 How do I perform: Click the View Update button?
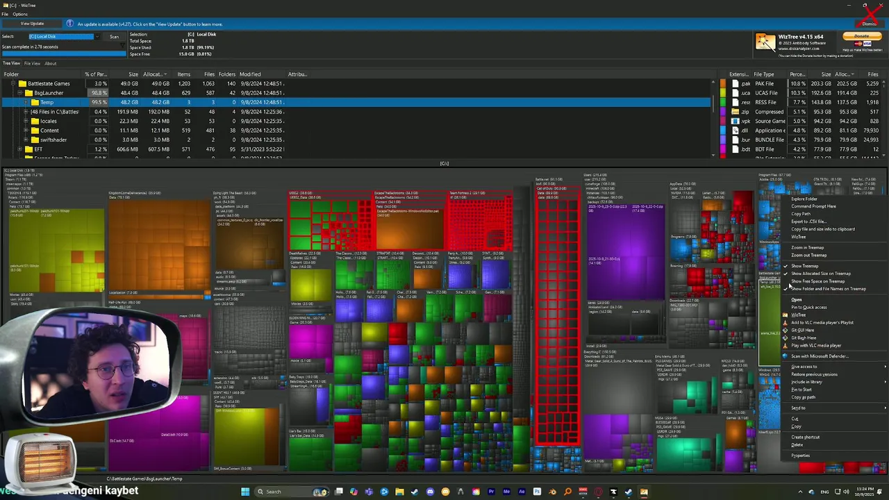(32, 24)
